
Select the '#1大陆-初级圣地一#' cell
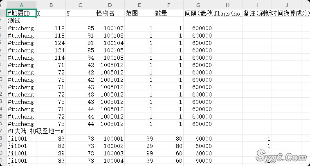pyautogui.click(x=36, y=131)
